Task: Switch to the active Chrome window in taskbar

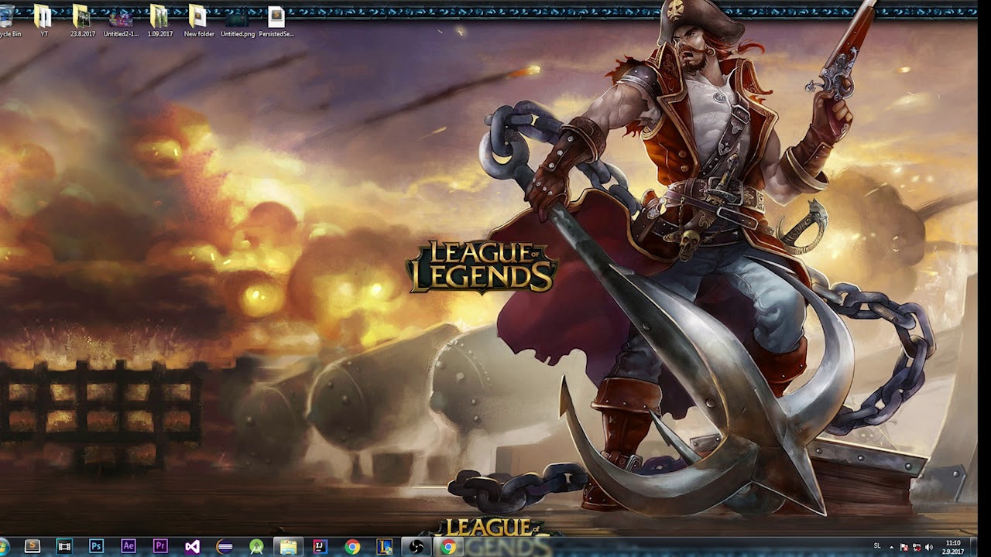Action: [448, 546]
